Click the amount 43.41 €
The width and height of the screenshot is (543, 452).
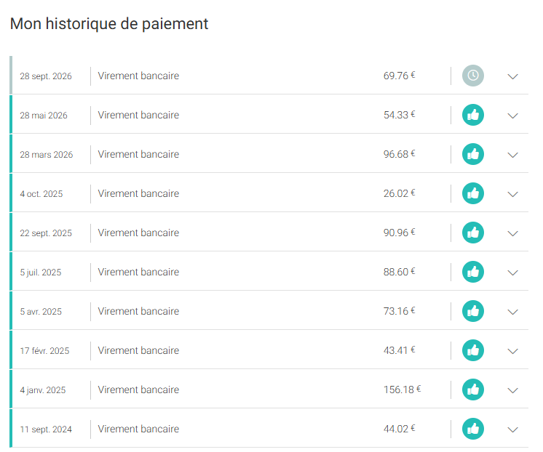point(399,350)
